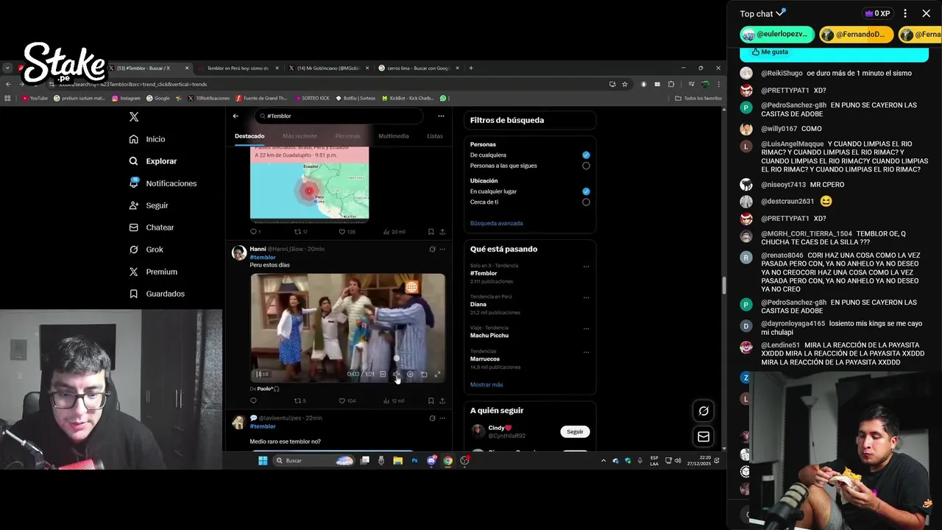Toggle captions on the video
This screenshot has width=942, height=530.
(383, 374)
